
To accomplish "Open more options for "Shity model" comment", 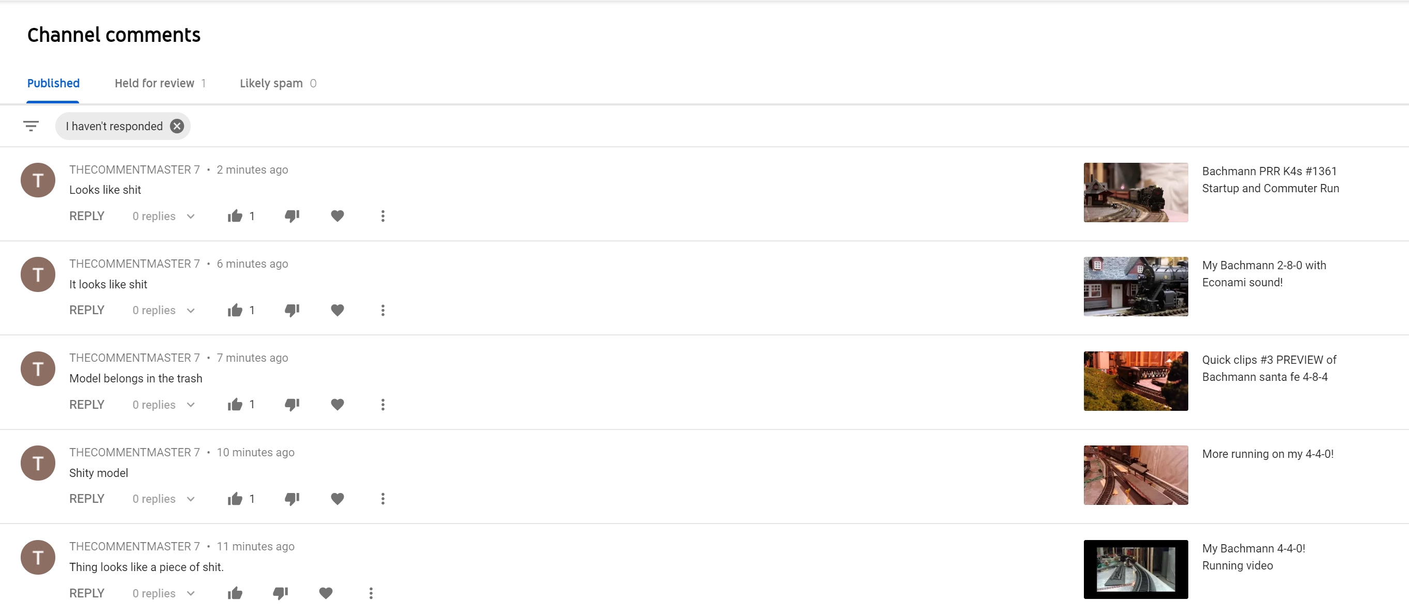I will coord(382,498).
